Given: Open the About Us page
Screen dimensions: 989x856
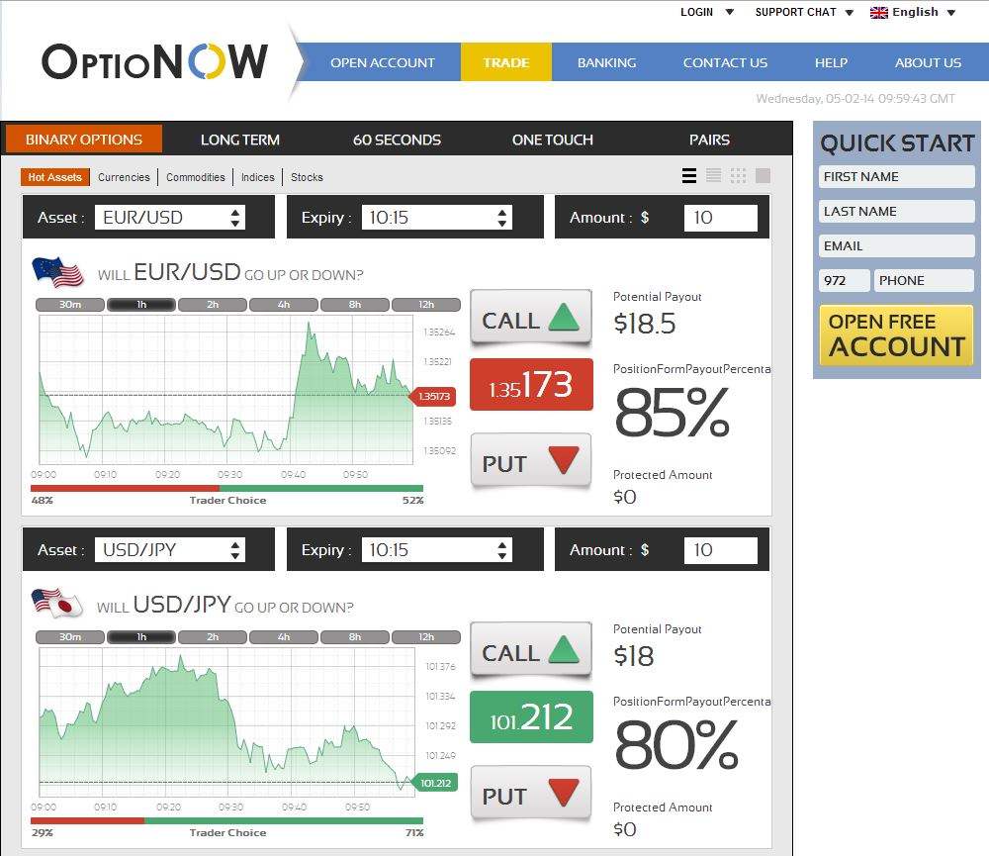Looking at the screenshot, I should coord(928,62).
